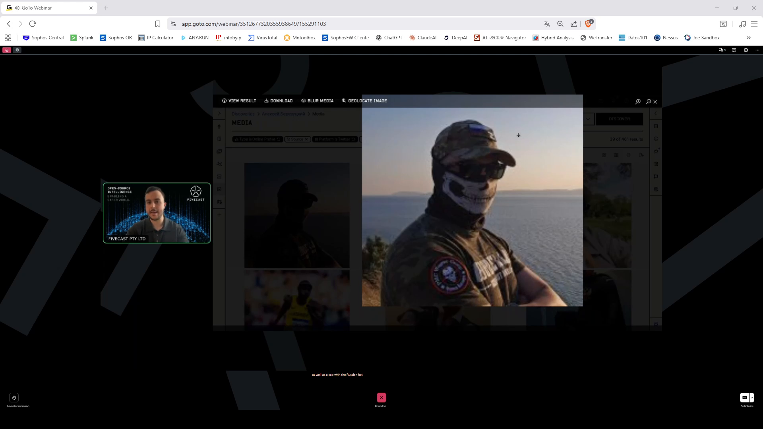
Task: Open the Brave Shields icon
Action: click(x=589, y=24)
